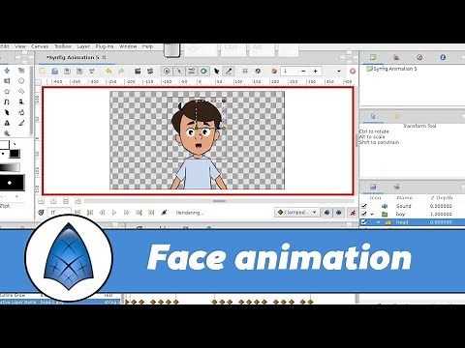Toggle the green ring handle display button
Viewport: 465px width, 348px height.
click(x=203, y=71)
